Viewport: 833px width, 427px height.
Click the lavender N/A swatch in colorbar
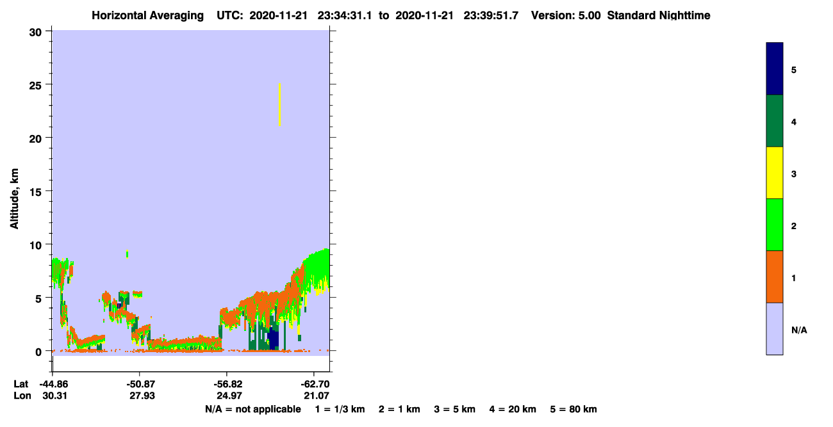[775, 328]
